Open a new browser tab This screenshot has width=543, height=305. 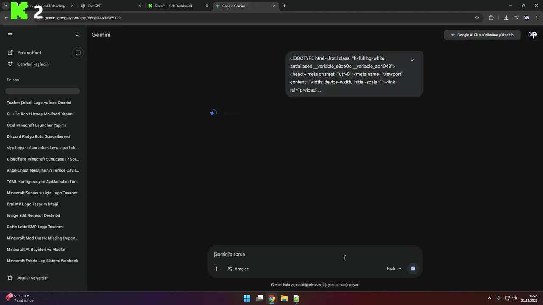click(284, 6)
